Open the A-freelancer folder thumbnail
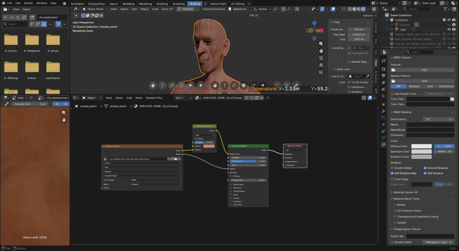Image resolution: width=459 pixels, height=251 pixels. pos(32,43)
